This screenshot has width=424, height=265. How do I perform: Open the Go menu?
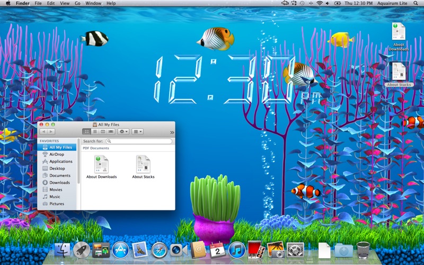(77, 3)
